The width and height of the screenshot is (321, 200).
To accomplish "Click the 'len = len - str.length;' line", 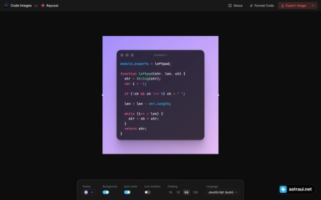I will click(147, 103).
